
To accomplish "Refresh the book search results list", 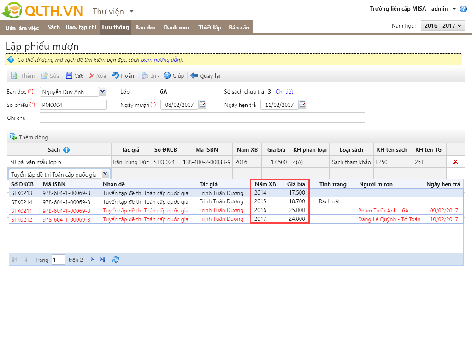I will (x=115, y=260).
